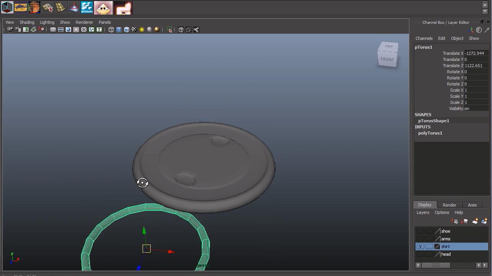Open the Panels menu
This screenshot has width=492, height=276.
pyautogui.click(x=105, y=22)
